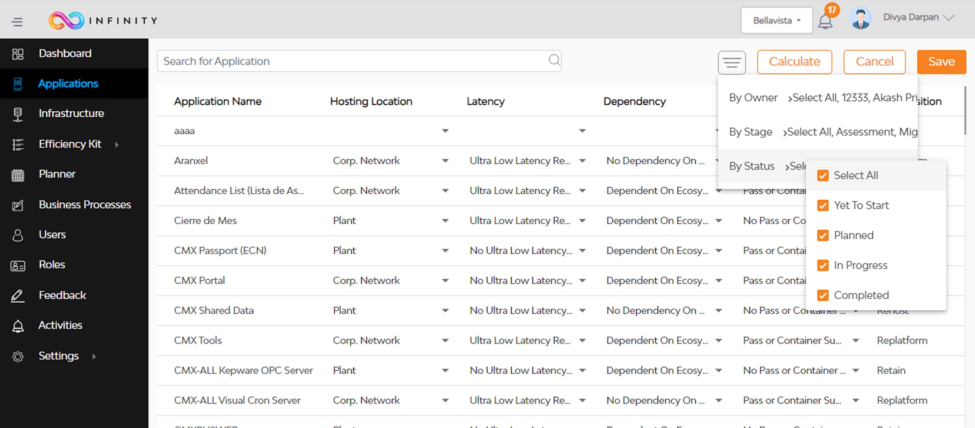Click the filter lines icon button

731,62
